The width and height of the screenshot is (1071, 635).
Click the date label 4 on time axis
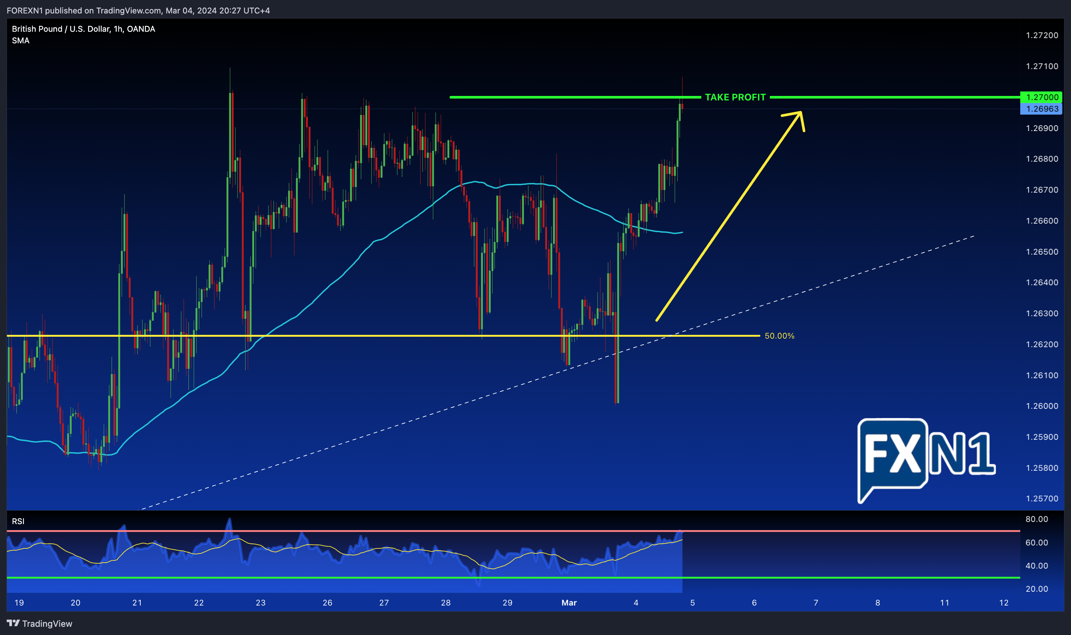[x=636, y=603]
